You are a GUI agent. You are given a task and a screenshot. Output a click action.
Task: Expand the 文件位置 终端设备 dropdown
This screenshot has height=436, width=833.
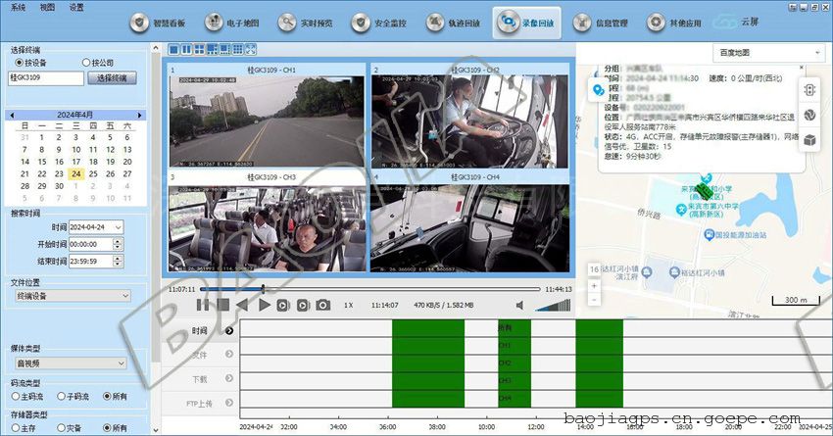71,296
